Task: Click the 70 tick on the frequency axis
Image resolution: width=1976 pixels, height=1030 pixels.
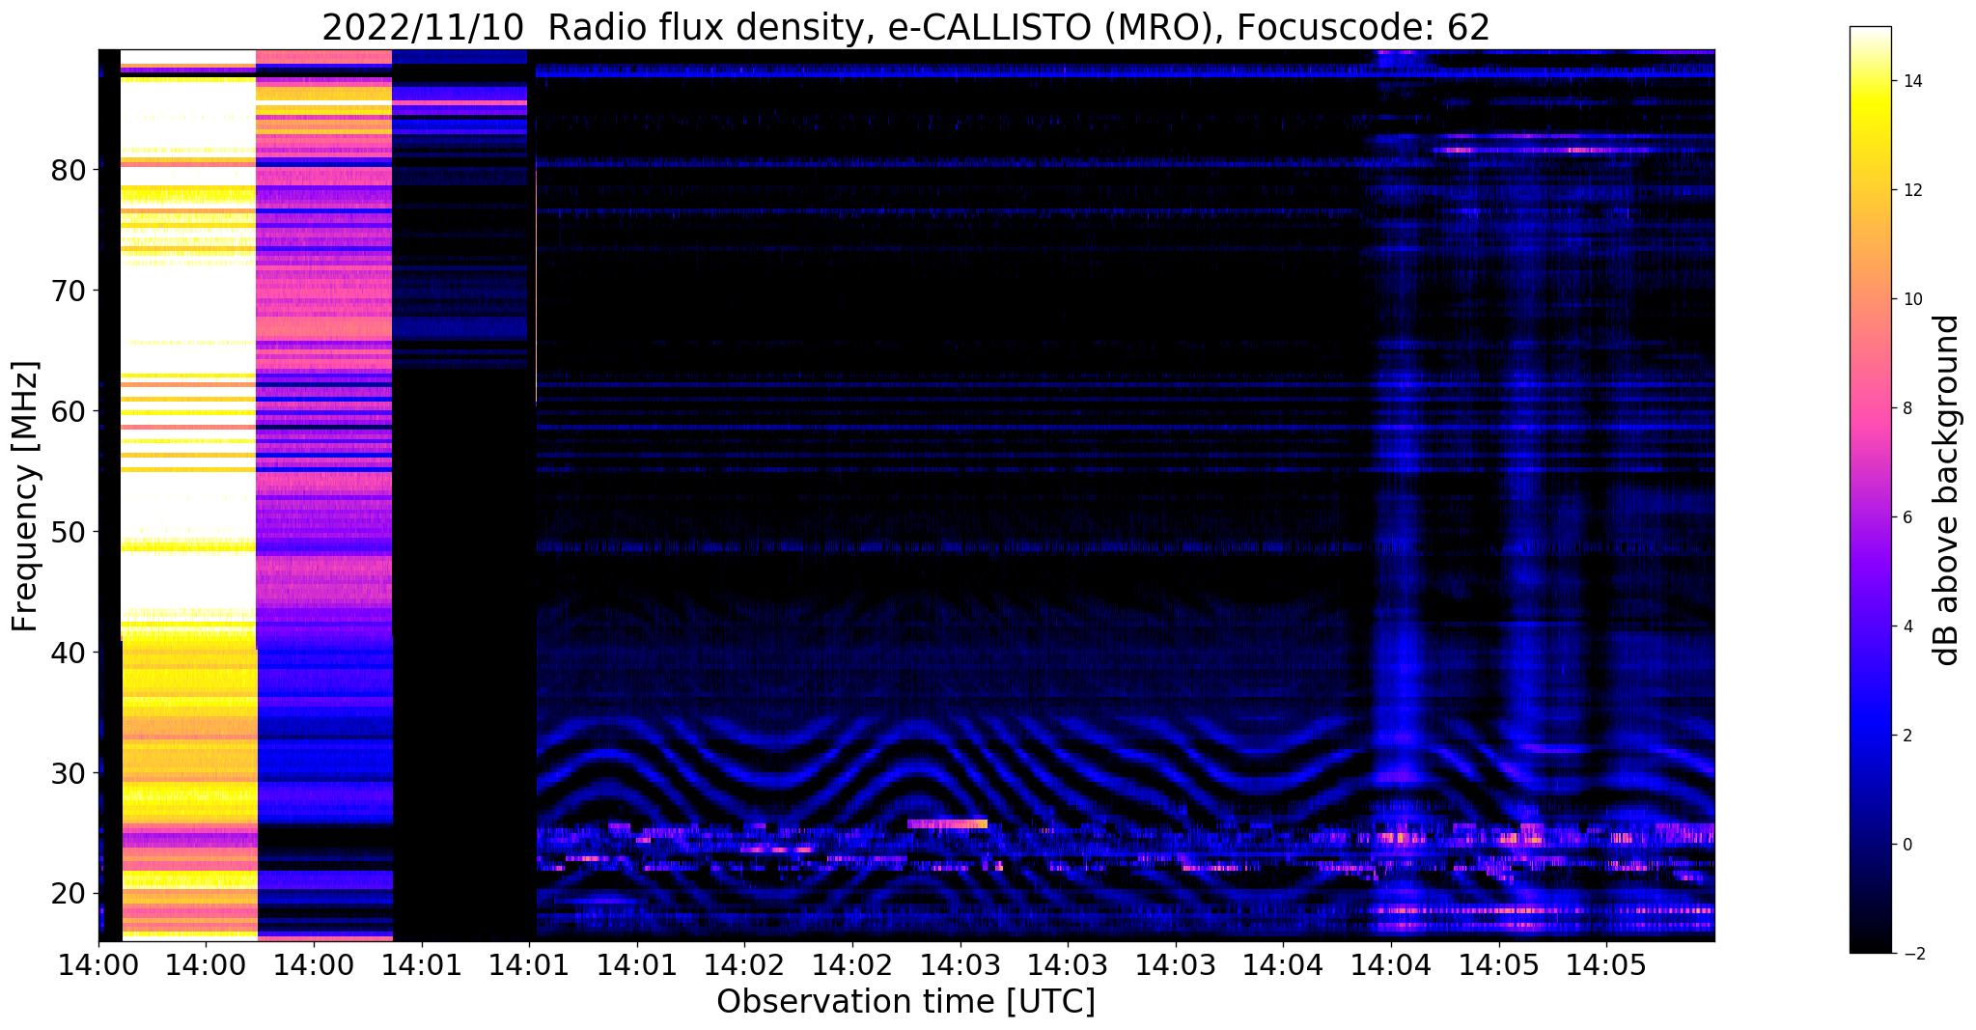Action: click(x=70, y=291)
